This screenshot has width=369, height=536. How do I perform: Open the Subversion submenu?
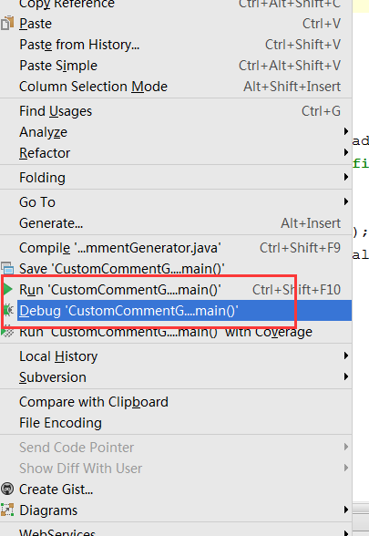click(176, 377)
